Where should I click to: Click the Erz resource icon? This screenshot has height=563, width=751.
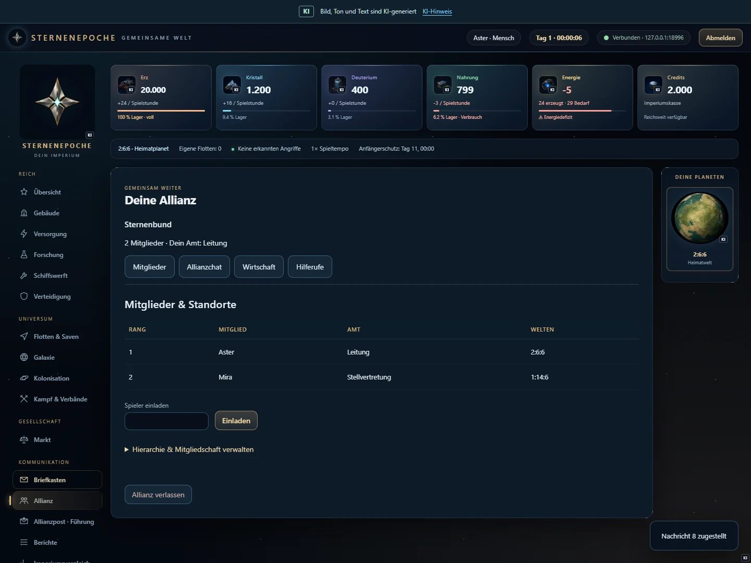(127, 85)
